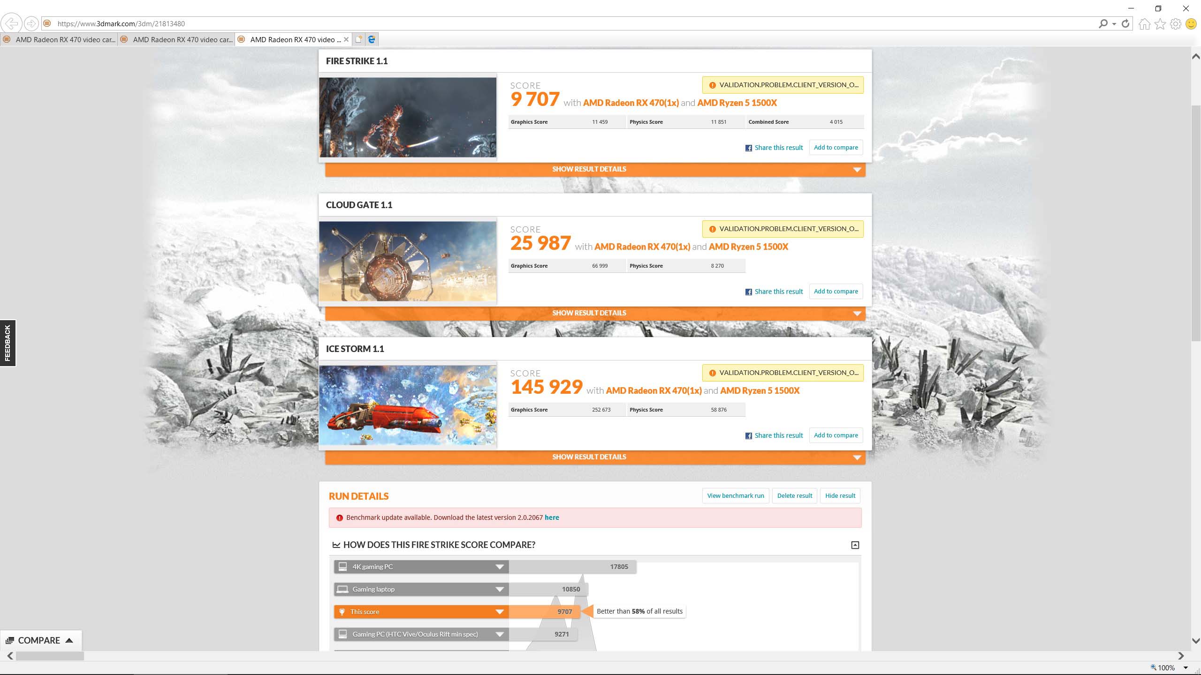This screenshot has height=675, width=1201.
Task: Click View benchmark run button
Action: [x=735, y=496]
